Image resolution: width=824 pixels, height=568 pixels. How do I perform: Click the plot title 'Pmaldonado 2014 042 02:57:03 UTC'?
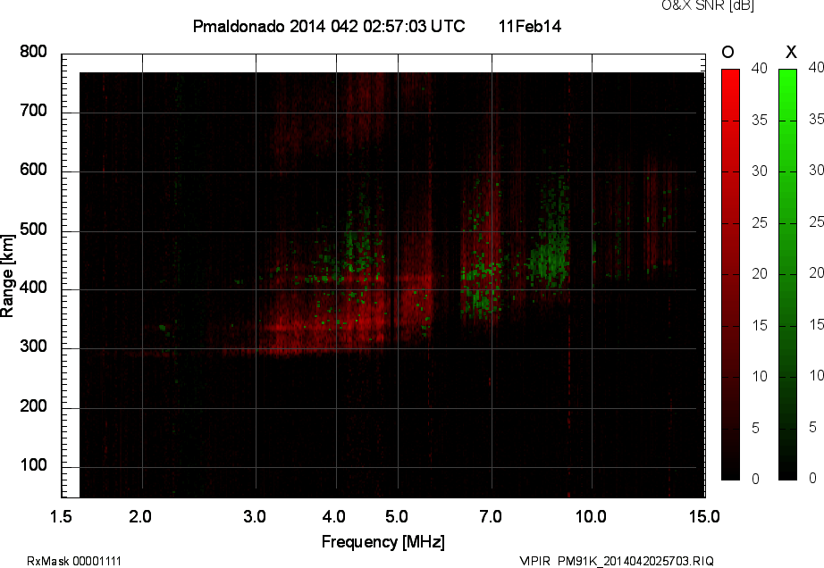tap(329, 27)
